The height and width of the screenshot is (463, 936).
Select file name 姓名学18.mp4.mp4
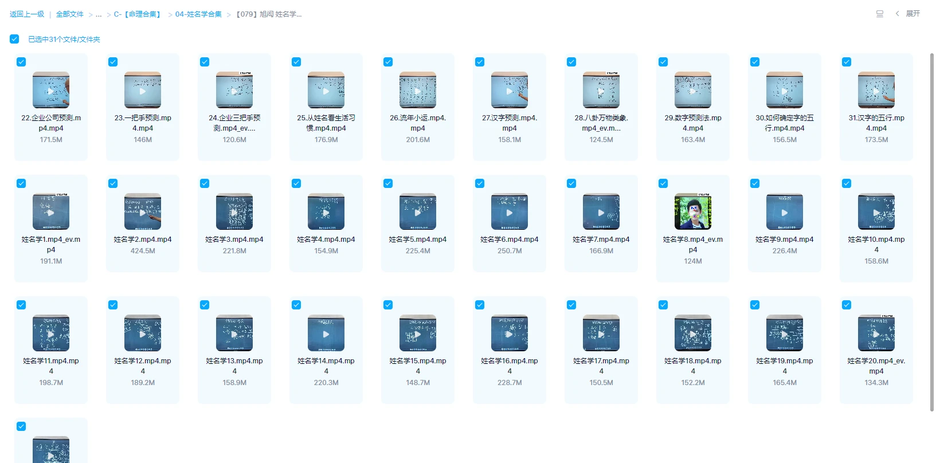tap(693, 366)
